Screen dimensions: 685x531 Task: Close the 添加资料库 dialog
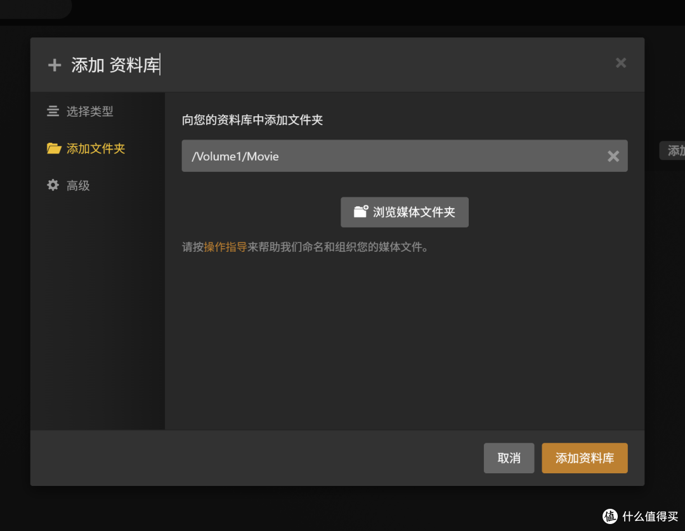pyautogui.click(x=621, y=63)
